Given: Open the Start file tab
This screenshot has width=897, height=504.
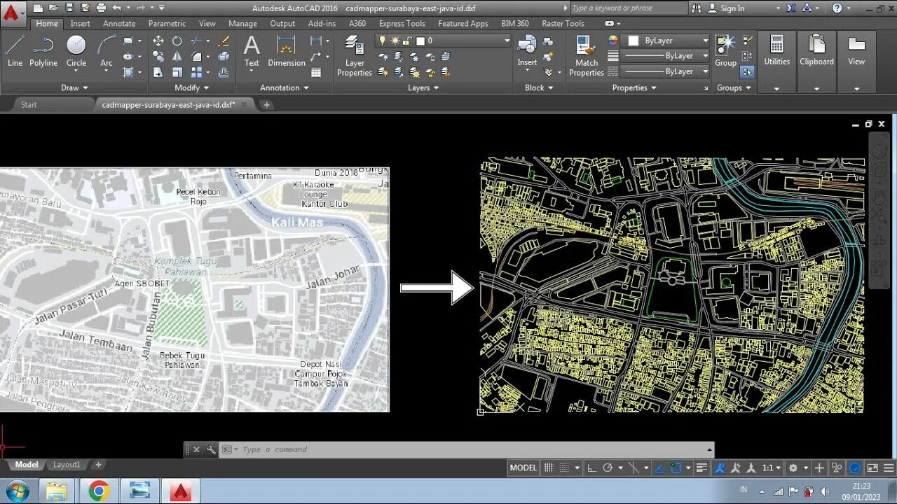Looking at the screenshot, I should click(29, 104).
